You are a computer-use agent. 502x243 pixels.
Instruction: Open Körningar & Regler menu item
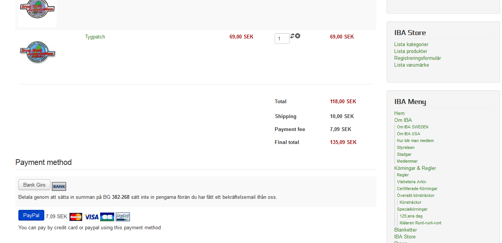tap(415, 168)
